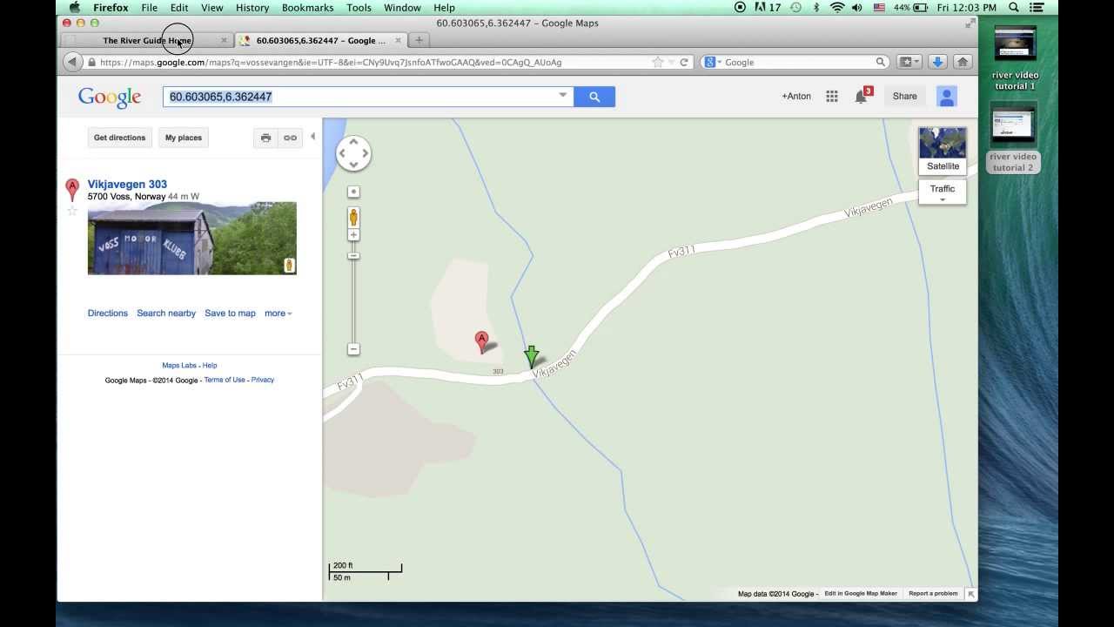This screenshot has width=1114, height=627.
Task: Zoom out with the minus button
Action: pyautogui.click(x=353, y=349)
